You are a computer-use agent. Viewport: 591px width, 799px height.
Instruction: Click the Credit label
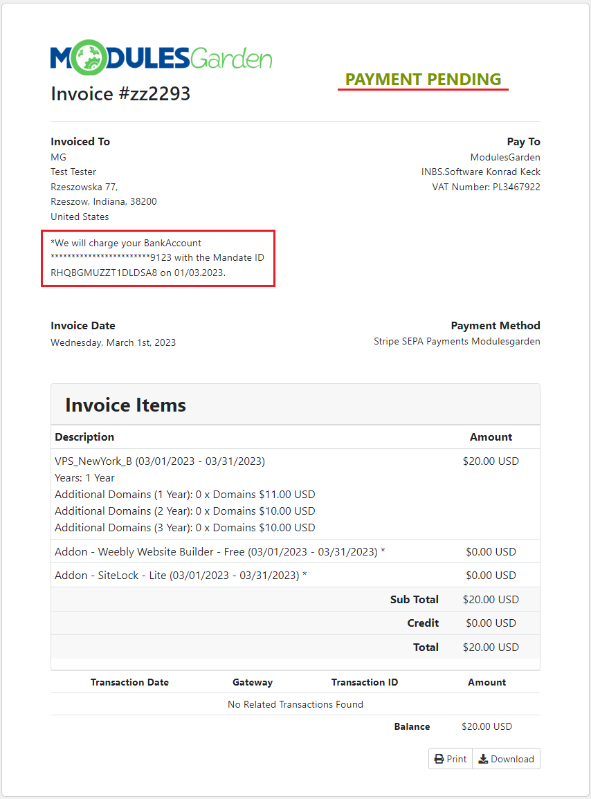click(x=423, y=623)
